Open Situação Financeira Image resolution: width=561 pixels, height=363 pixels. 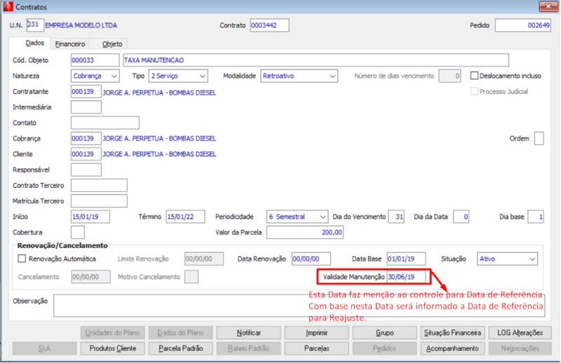coord(452,333)
